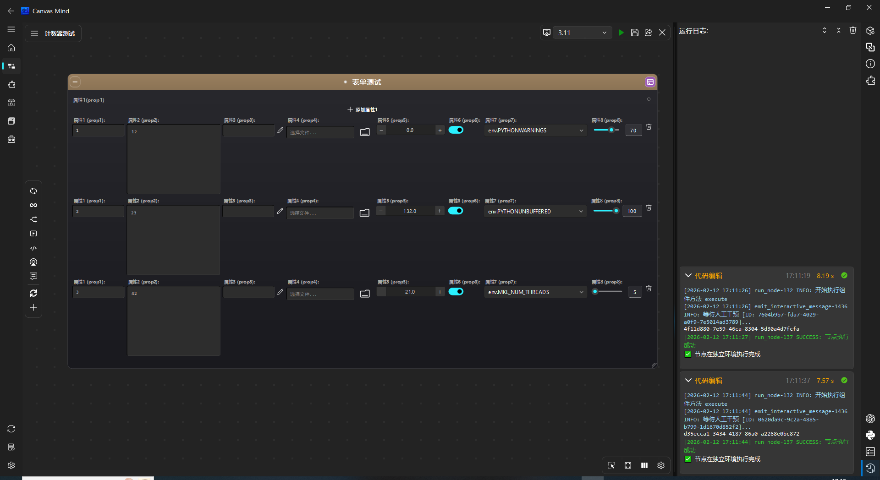
Task: Open the 3D package icon on right sidebar
Action: 870,31
